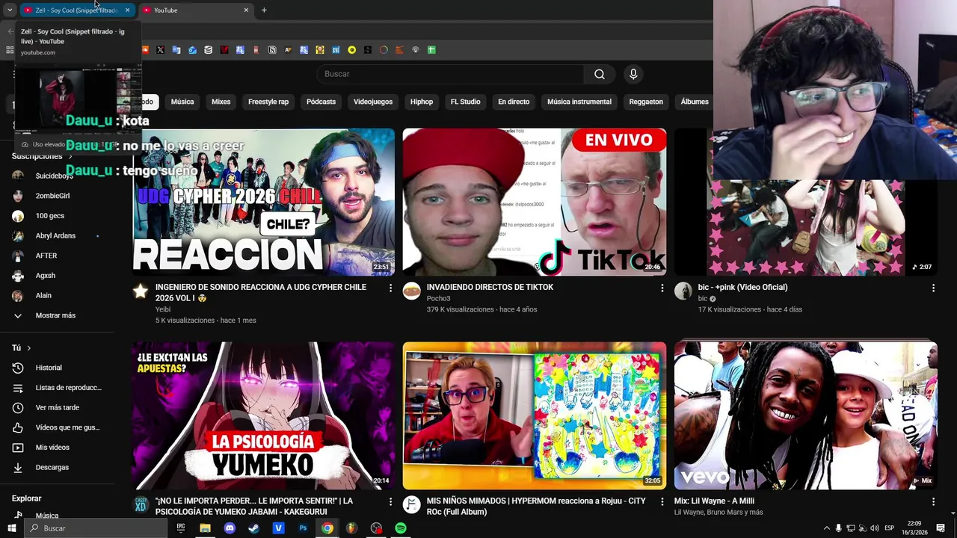Expand the Tú section chevron

pos(29,348)
